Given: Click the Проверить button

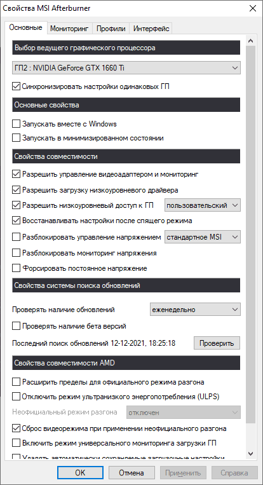Looking at the screenshot, I should click(x=217, y=343).
